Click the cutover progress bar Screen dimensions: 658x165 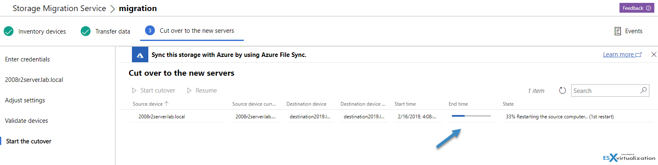tap(471, 116)
